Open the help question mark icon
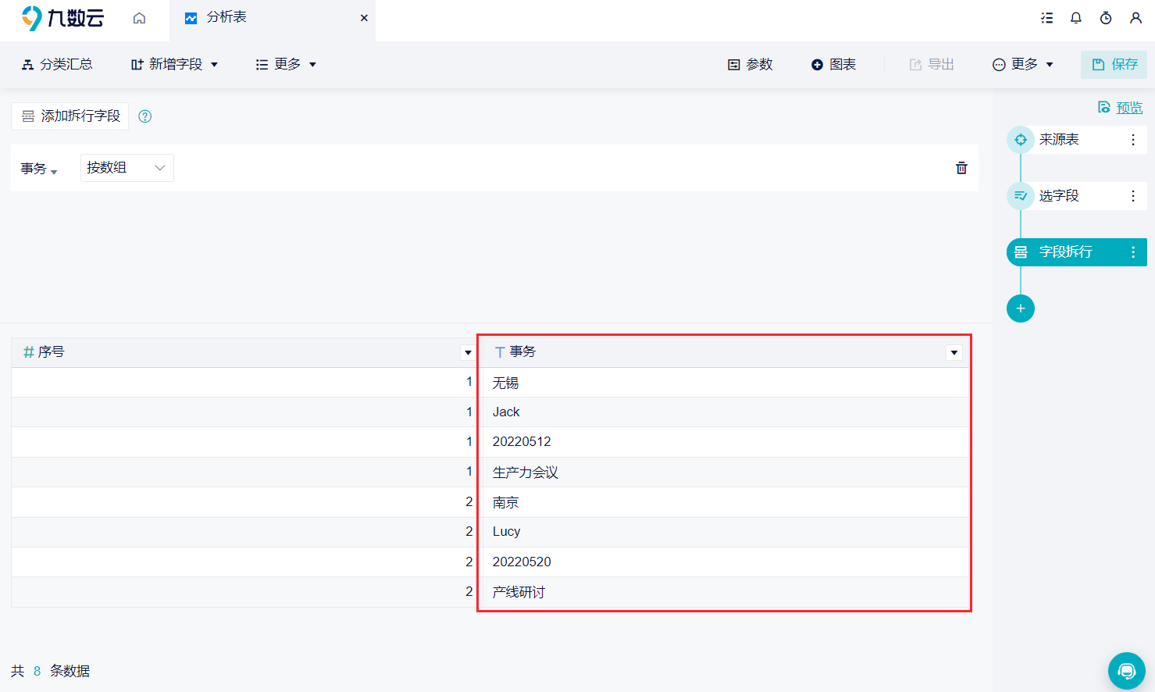 (144, 116)
